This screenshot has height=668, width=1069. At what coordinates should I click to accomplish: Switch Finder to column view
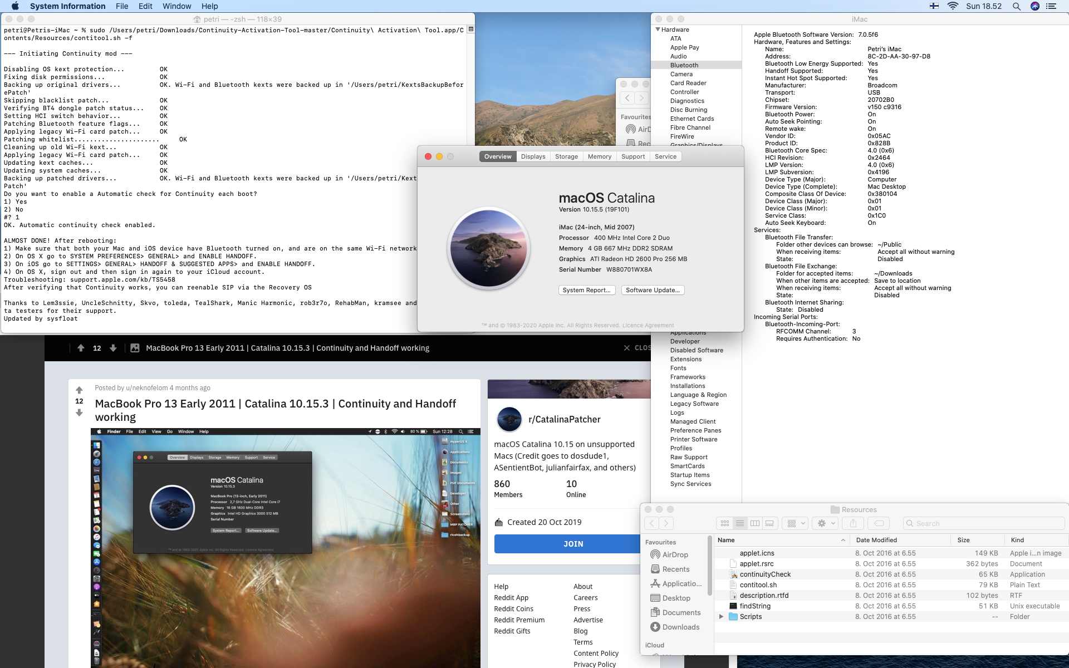click(754, 523)
